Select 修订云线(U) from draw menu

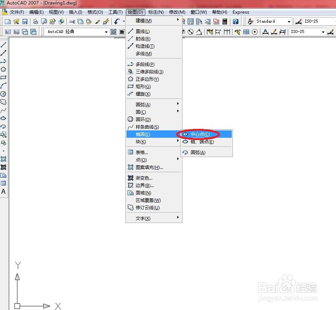[154, 208]
